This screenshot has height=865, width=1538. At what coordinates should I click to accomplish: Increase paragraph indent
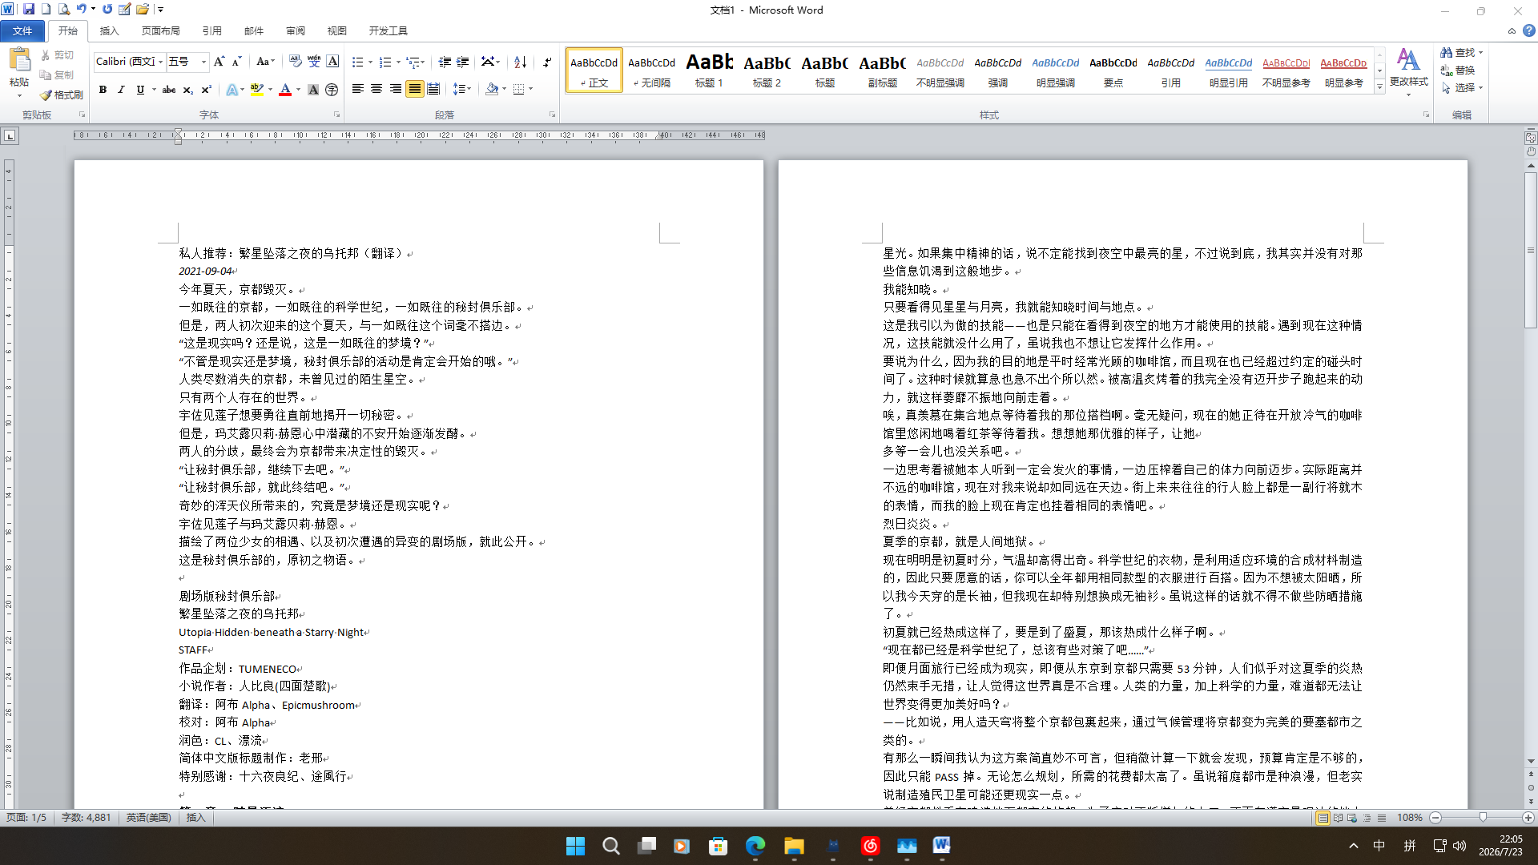coord(463,62)
